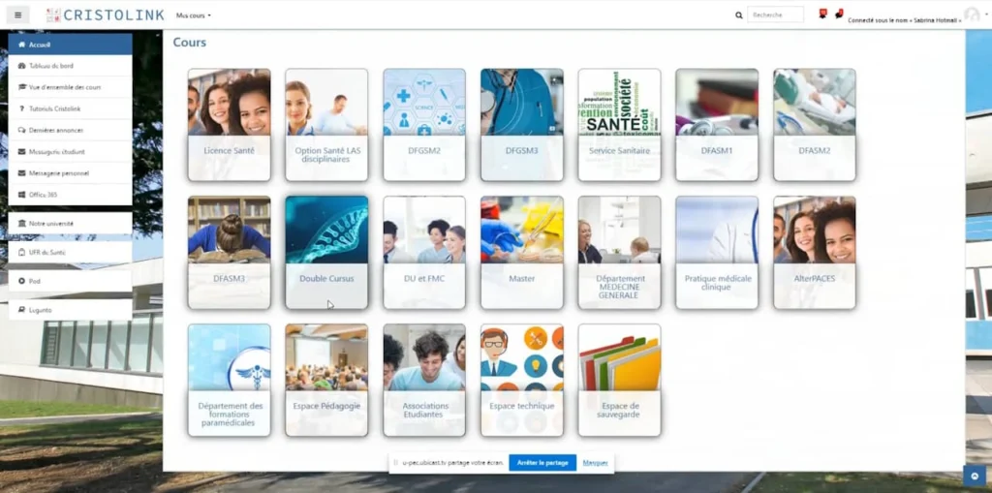992x493 pixels.
Task: Click the Arrêter le partage button
Action: click(x=542, y=463)
